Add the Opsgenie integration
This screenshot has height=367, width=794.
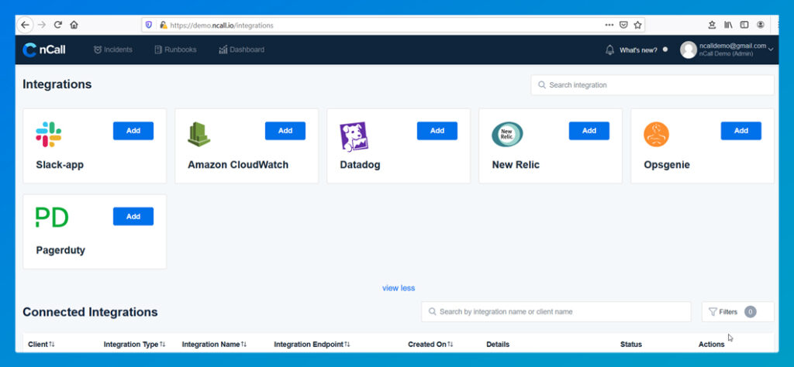(740, 130)
